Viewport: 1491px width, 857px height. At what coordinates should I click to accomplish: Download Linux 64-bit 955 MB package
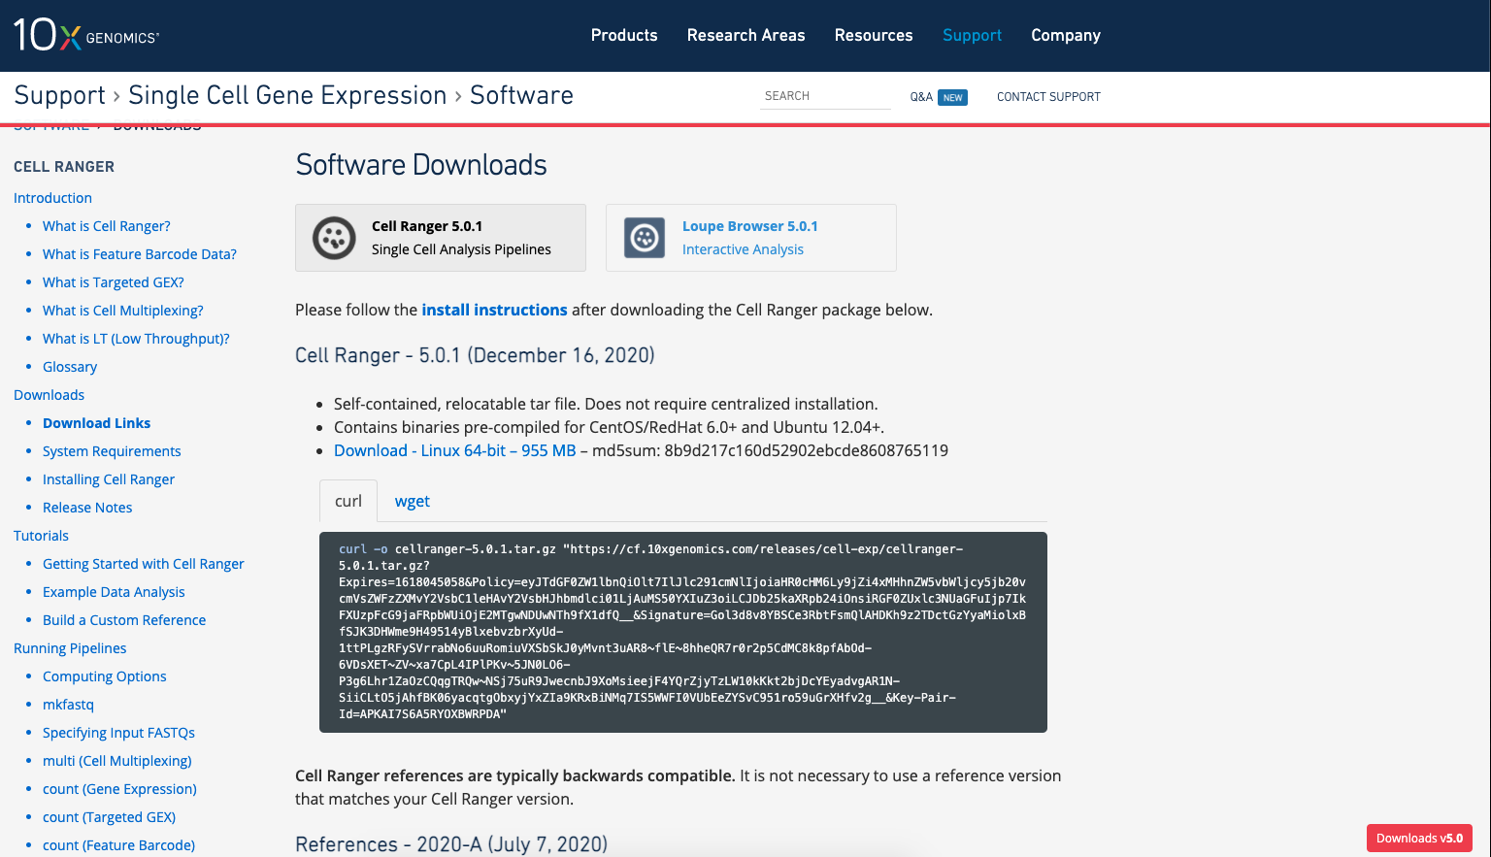[x=455, y=450]
